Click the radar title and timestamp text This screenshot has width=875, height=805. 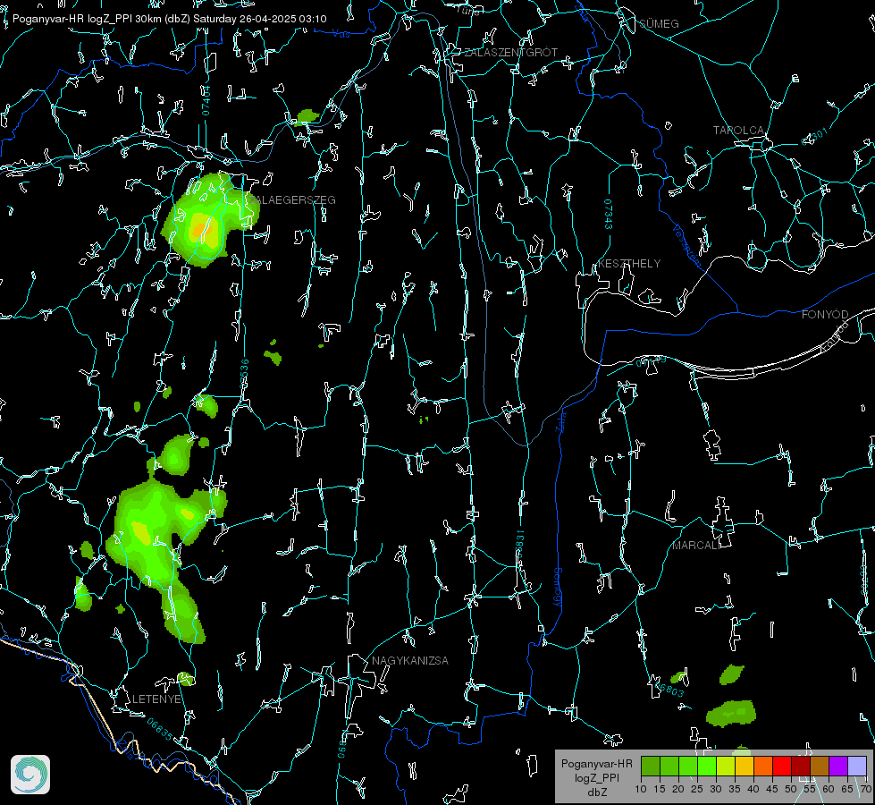(170, 19)
